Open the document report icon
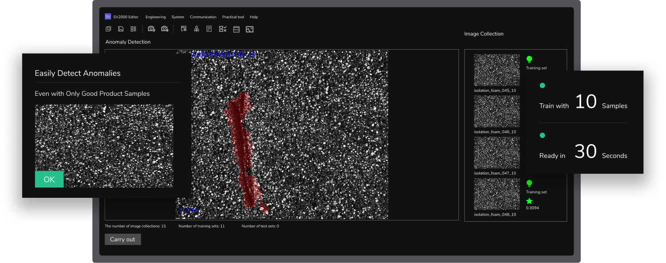Image resolution: width=666 pixels, height=263 pixels. click(x=209, y=29)
